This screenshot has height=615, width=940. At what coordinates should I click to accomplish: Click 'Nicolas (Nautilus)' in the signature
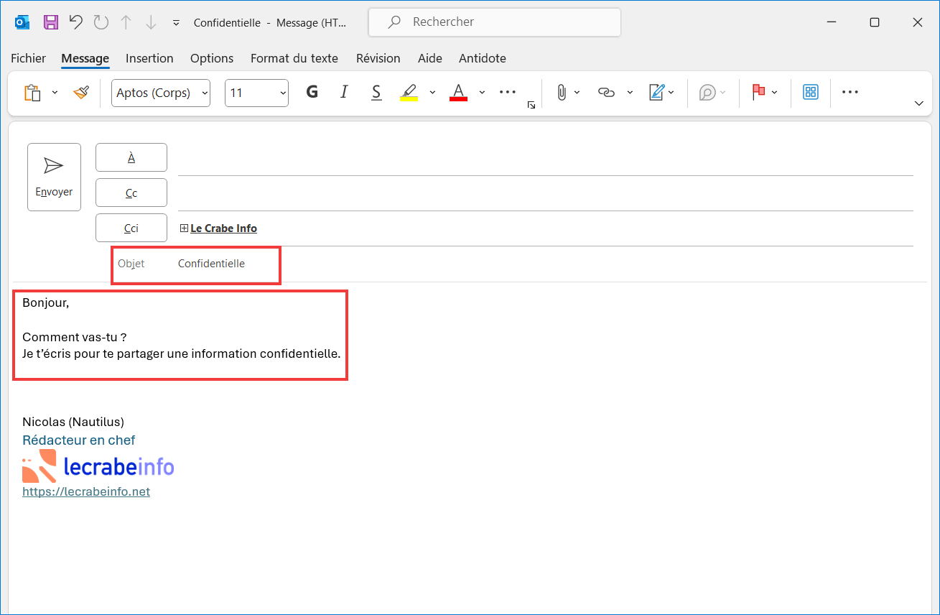tap(73, 422)
